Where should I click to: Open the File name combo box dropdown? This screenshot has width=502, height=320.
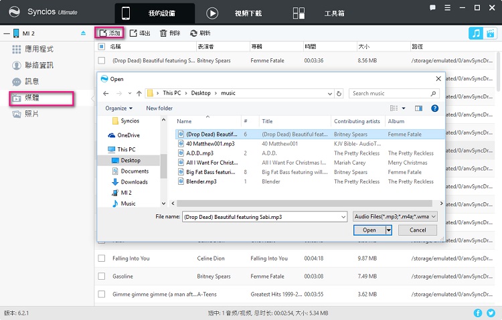point(343,217)
